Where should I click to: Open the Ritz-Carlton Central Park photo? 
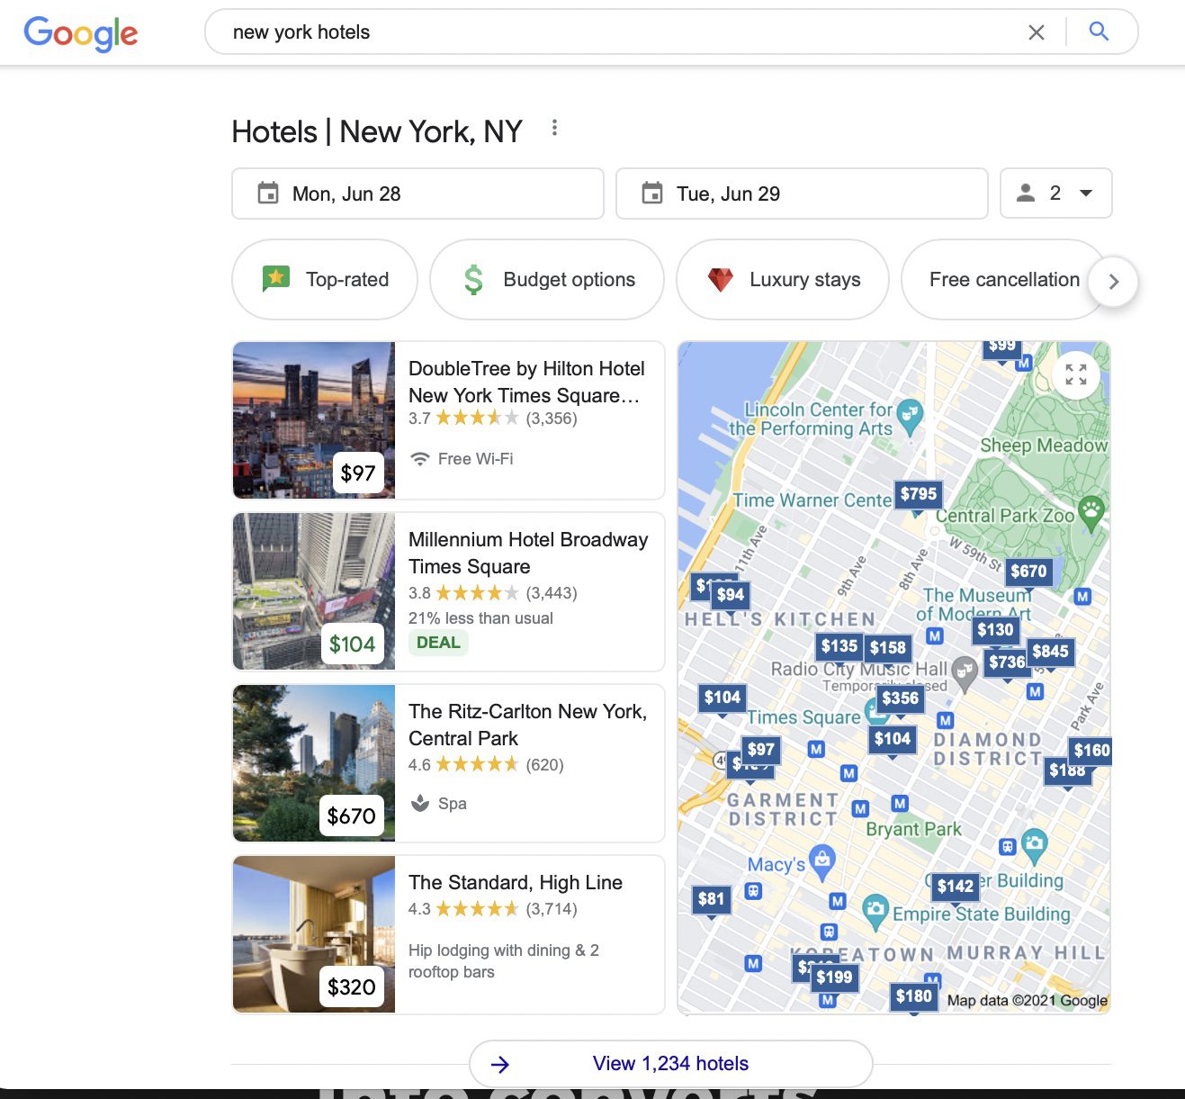pos(314,763)
